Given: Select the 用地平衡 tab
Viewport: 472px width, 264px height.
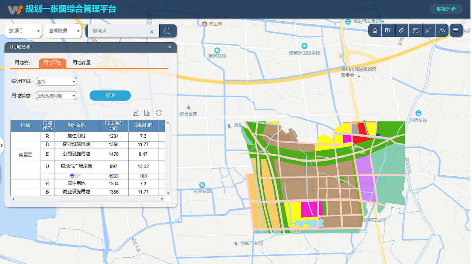Looking at the screenshot, I should (52, 63).
